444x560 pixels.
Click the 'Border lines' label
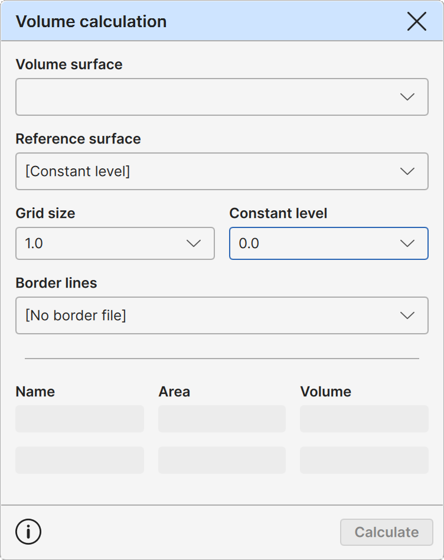[56, 283]
